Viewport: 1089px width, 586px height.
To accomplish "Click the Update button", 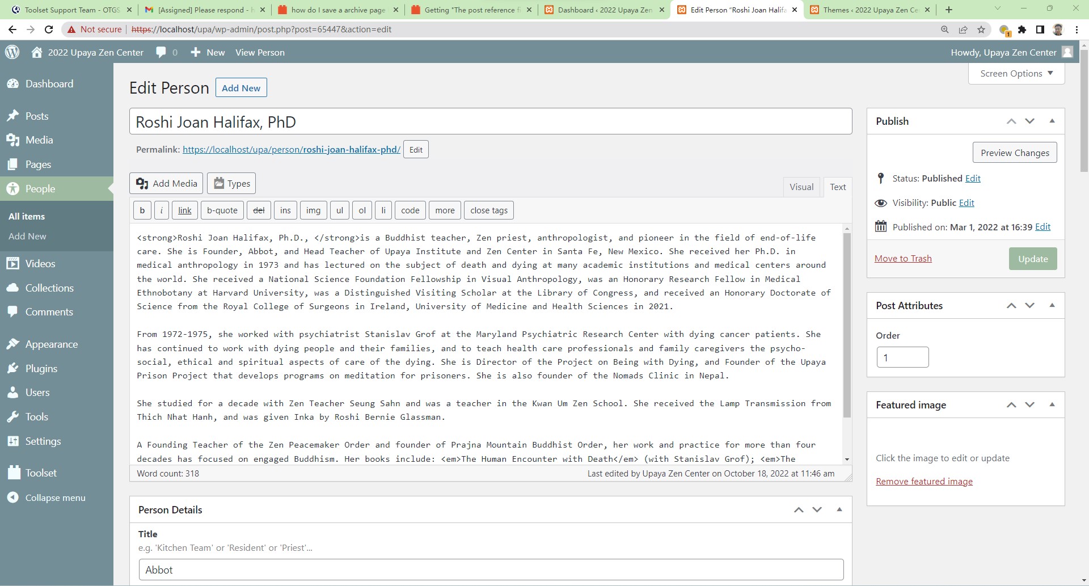I will coord(1033,259).
